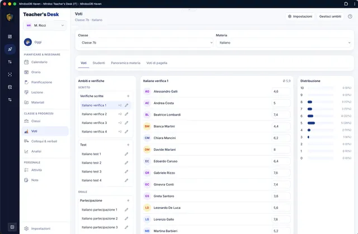The width and height of the screenshot is (358, 234).
Task: Click distribution bar for grade 6
Action: [321, 116]
